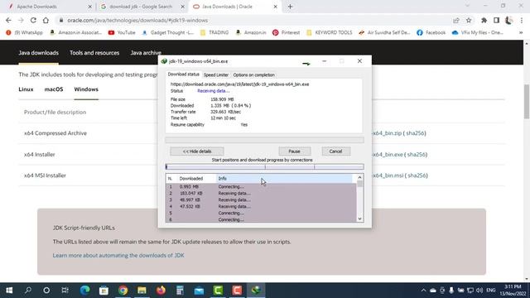The width and height of the screenshot is (530, 298).
Task: Open taskbar search
Action: [x=28, y=291]
